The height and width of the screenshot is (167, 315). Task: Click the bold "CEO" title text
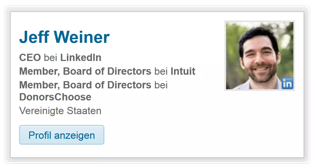pyautogui.click(x=30, y=58)
